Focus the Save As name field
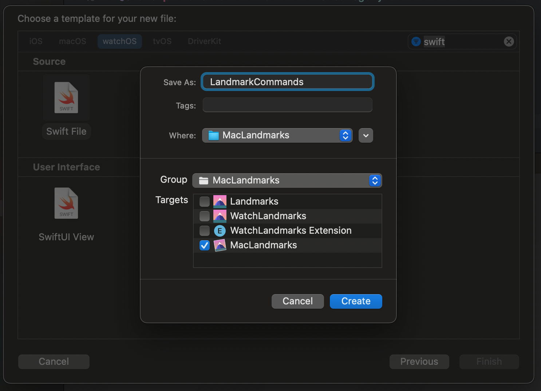 click(x=288, y=82)
